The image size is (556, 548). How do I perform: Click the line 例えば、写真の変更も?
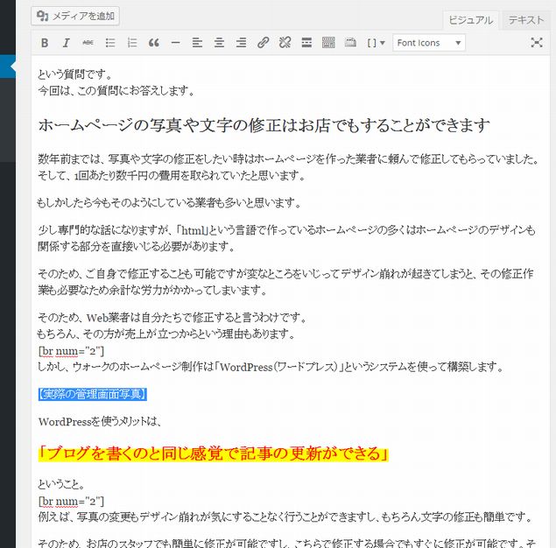pos(285,517)
